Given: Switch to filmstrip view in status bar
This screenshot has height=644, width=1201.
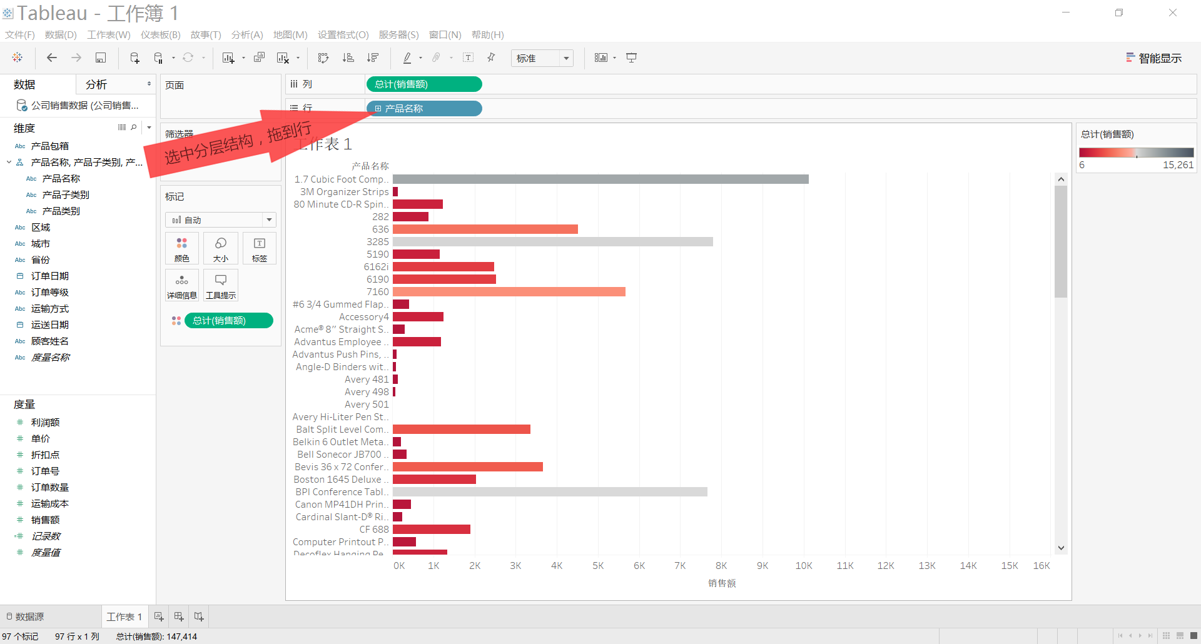Looking at the screenshot, I should 1180,636.
